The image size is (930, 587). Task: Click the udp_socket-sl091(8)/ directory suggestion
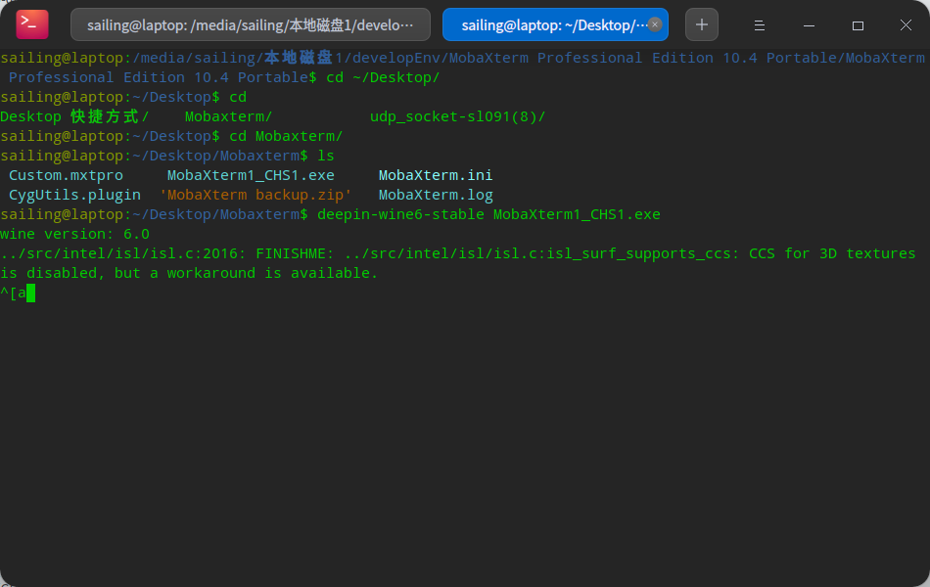click(x=457, y=116)
